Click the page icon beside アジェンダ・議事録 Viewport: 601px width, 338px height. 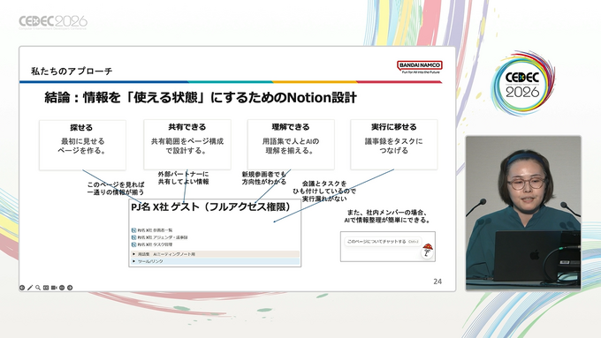[x=133, y=237]
